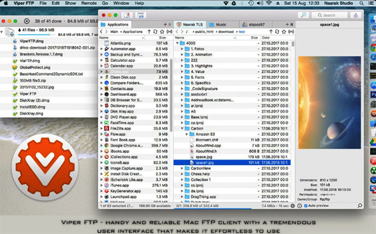
Task: Click the bookmarks toolbar icon in Viper FTP
Action: tap(127, 15)
